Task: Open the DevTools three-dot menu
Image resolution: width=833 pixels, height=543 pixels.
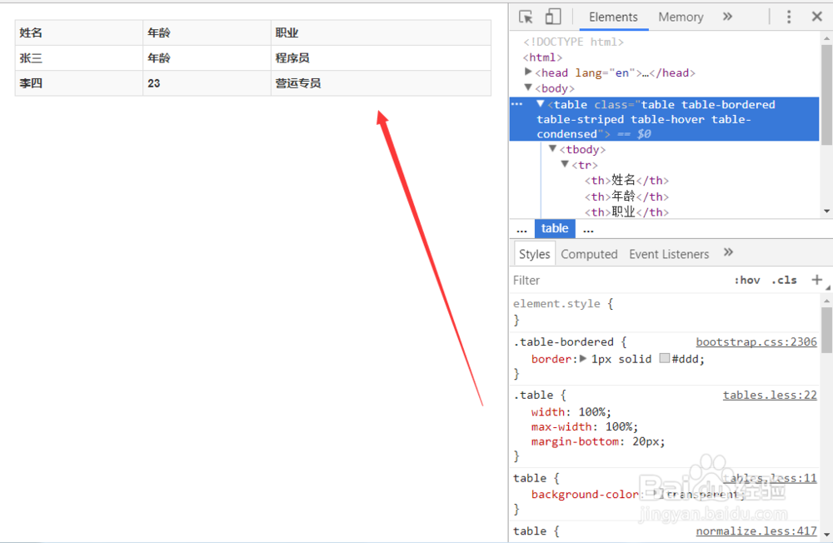Action: (789, 17)
